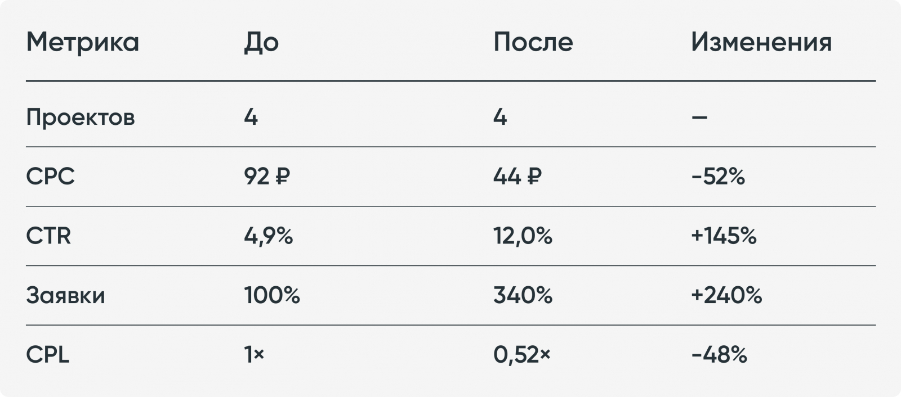Click the "Проектов" row label

click(x=81, y=118)
